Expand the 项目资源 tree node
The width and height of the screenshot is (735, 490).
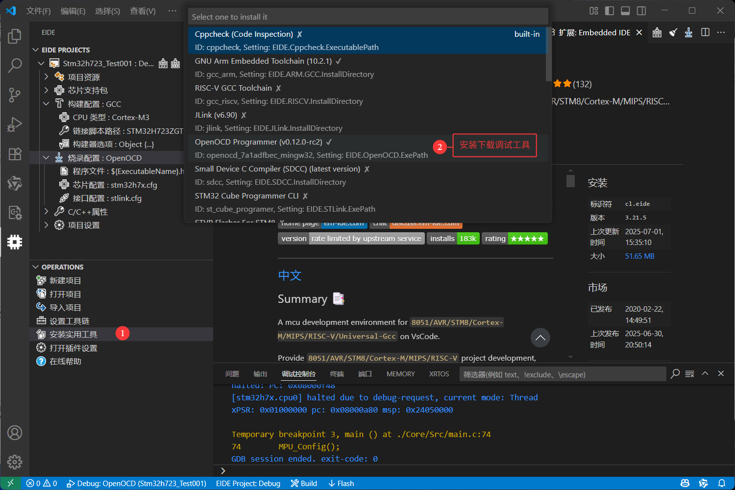46,76
